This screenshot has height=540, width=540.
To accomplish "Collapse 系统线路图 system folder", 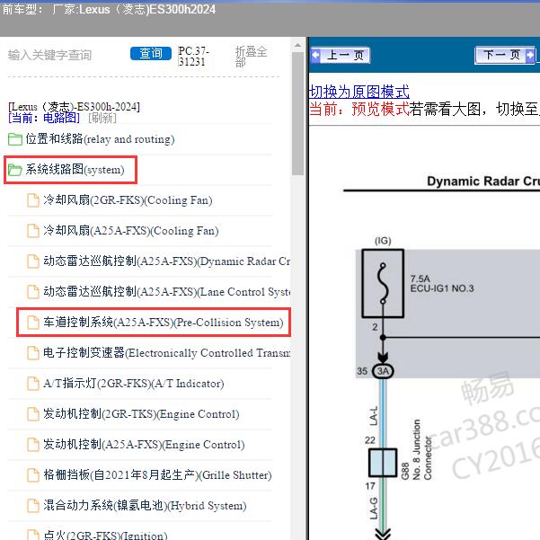I will pos(75,170).
